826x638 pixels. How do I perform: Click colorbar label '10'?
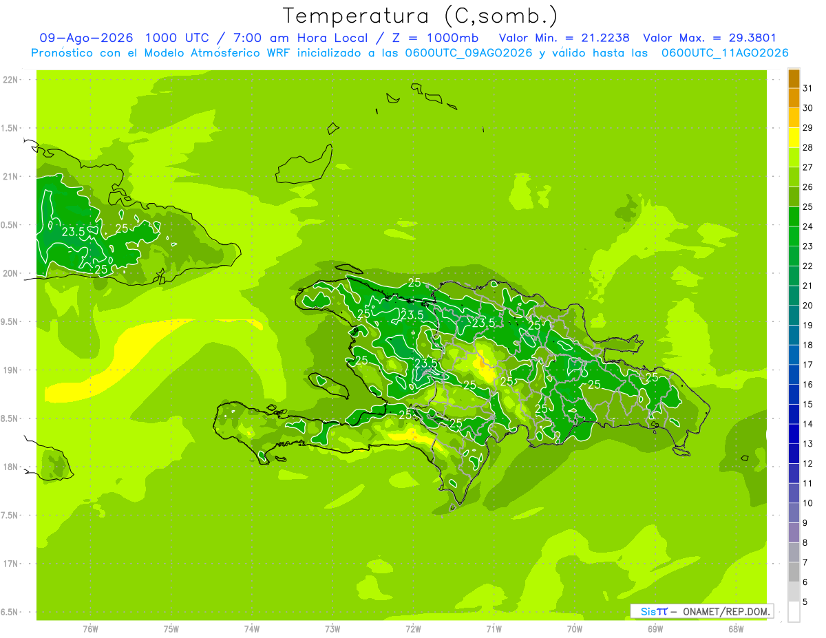808,503
